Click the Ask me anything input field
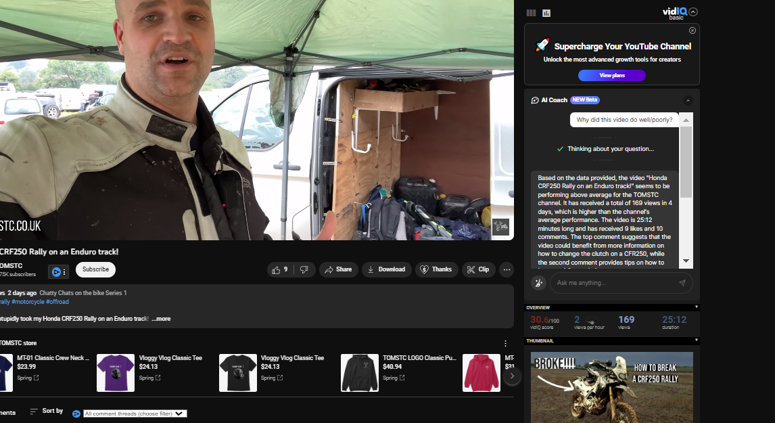This screenshot has width=775, height=423. click(x=612, y=283)
